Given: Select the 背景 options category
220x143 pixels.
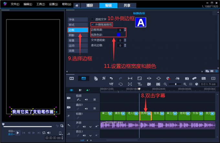Looking at the screenshot, I should tap(78, 40).
